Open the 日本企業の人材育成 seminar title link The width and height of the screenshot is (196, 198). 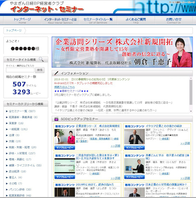pos(166,185)
